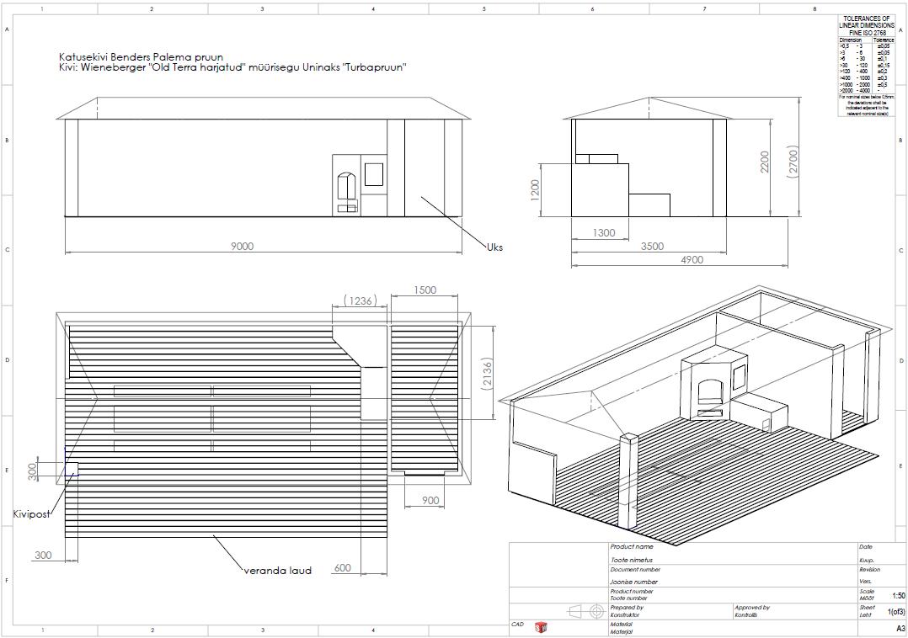Select the A3 paper size label
908x638 pixels.
(900, 628)
